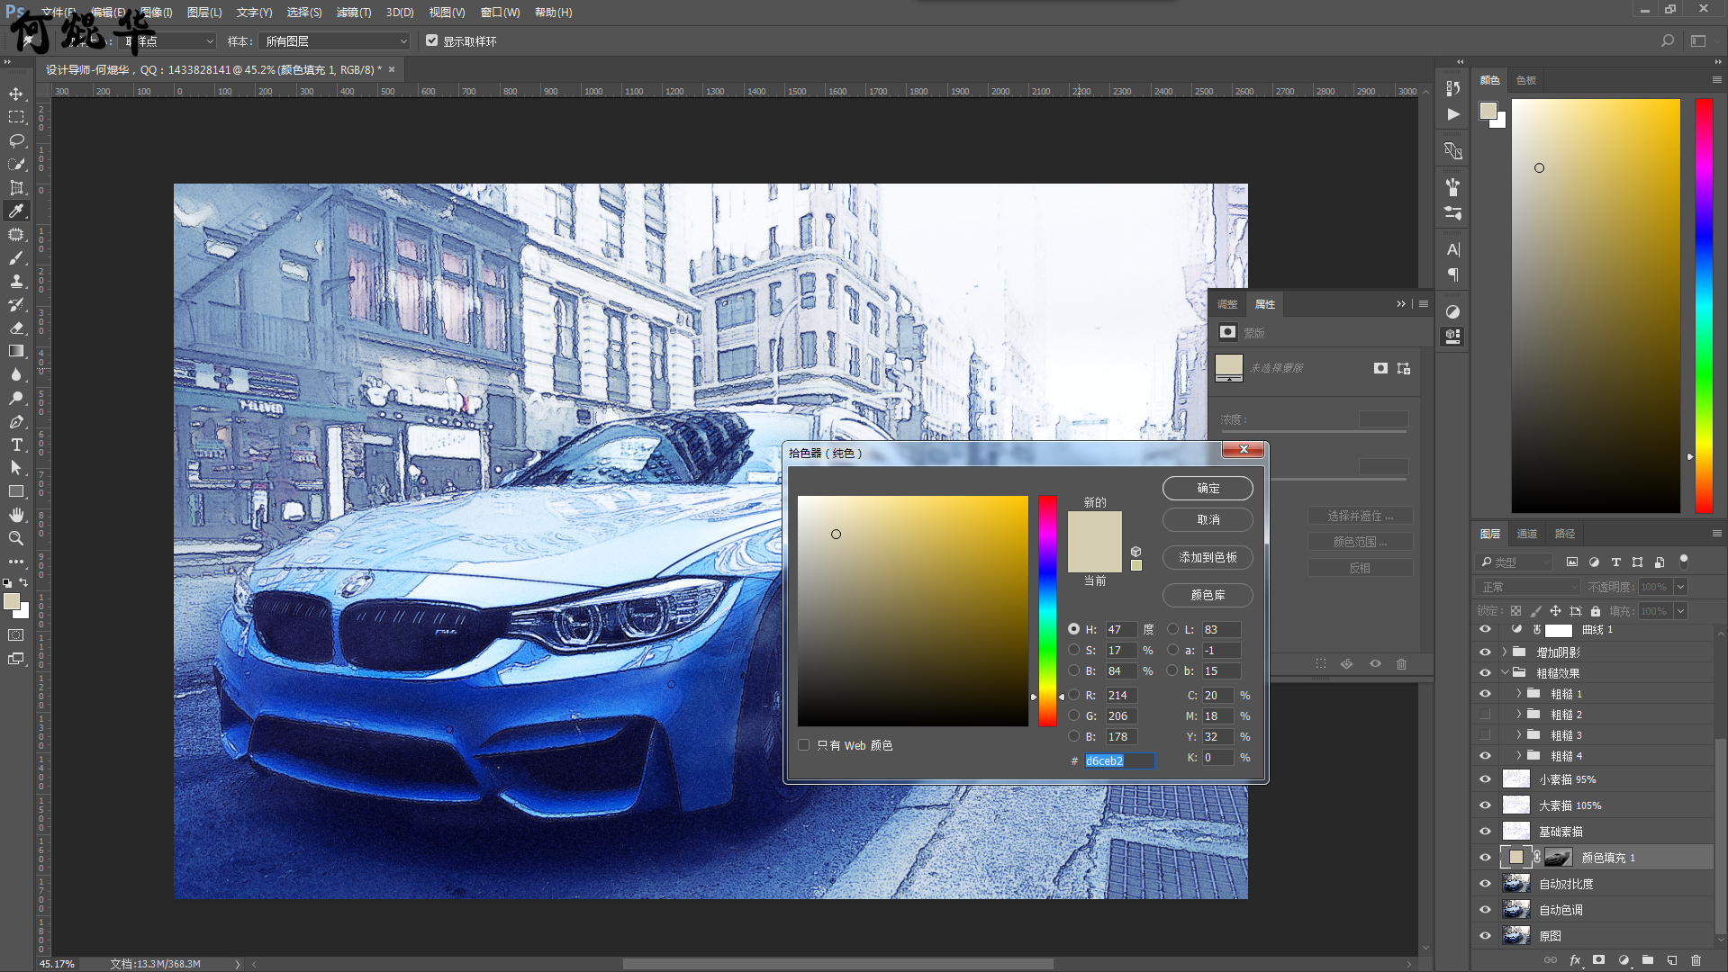Switch to the 通道 tab
The width and height of the screenshot is (1728, 972).
(1527, 534)
